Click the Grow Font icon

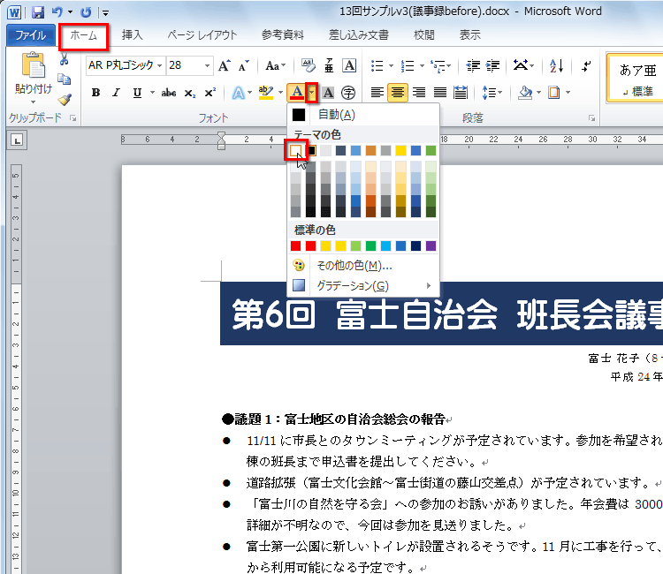pos(225,66)
